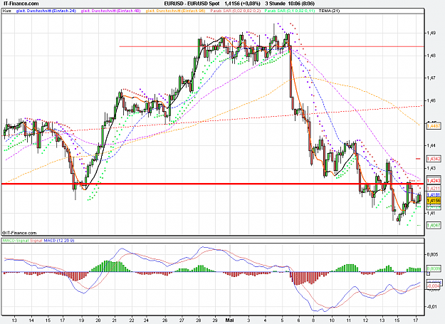This screenshot has height=324, width=445.
Task: Click the small square marker on the MACD axis
Action: pos(428,273)
